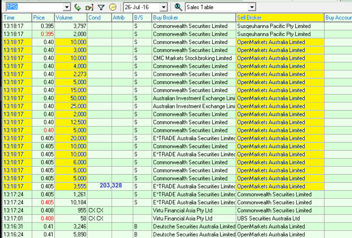
Task: Click the Buy Account column header
Action: pyautogui.click(x=338, y=18)
